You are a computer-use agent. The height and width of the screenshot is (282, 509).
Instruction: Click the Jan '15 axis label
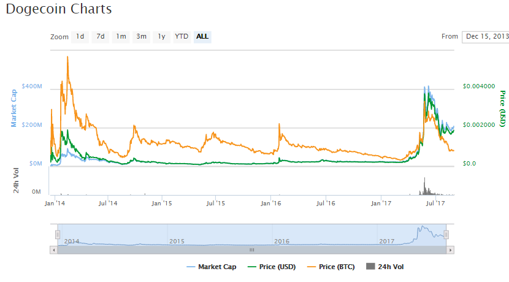point(162,204)
